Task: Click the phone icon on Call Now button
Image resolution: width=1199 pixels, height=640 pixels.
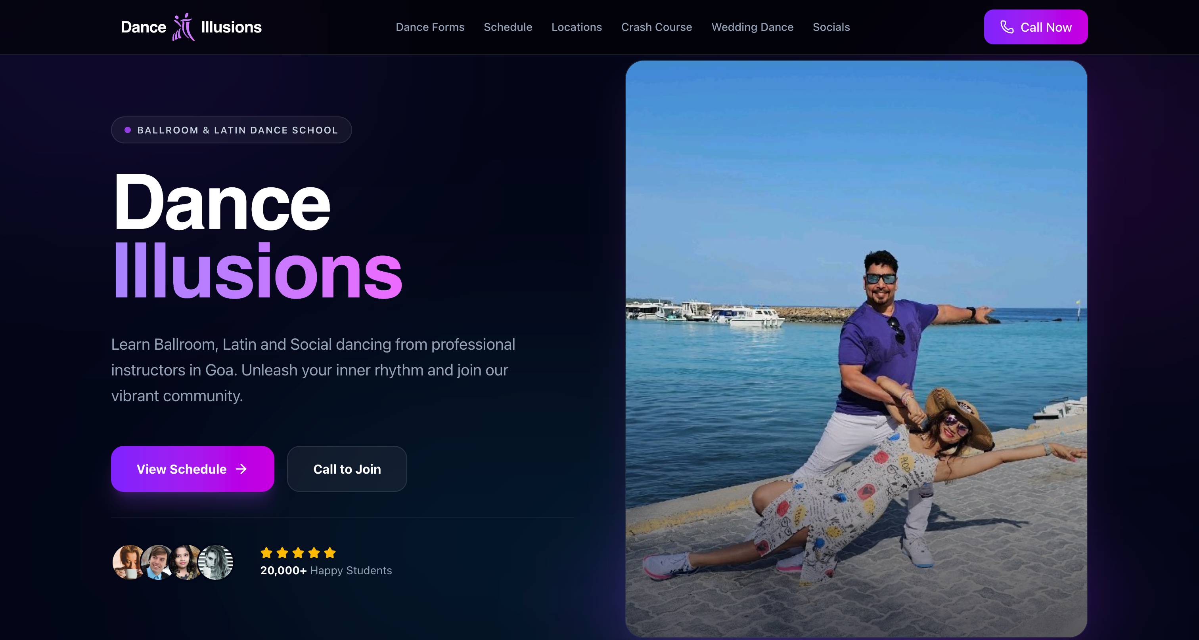Action: click(1006, 27)
